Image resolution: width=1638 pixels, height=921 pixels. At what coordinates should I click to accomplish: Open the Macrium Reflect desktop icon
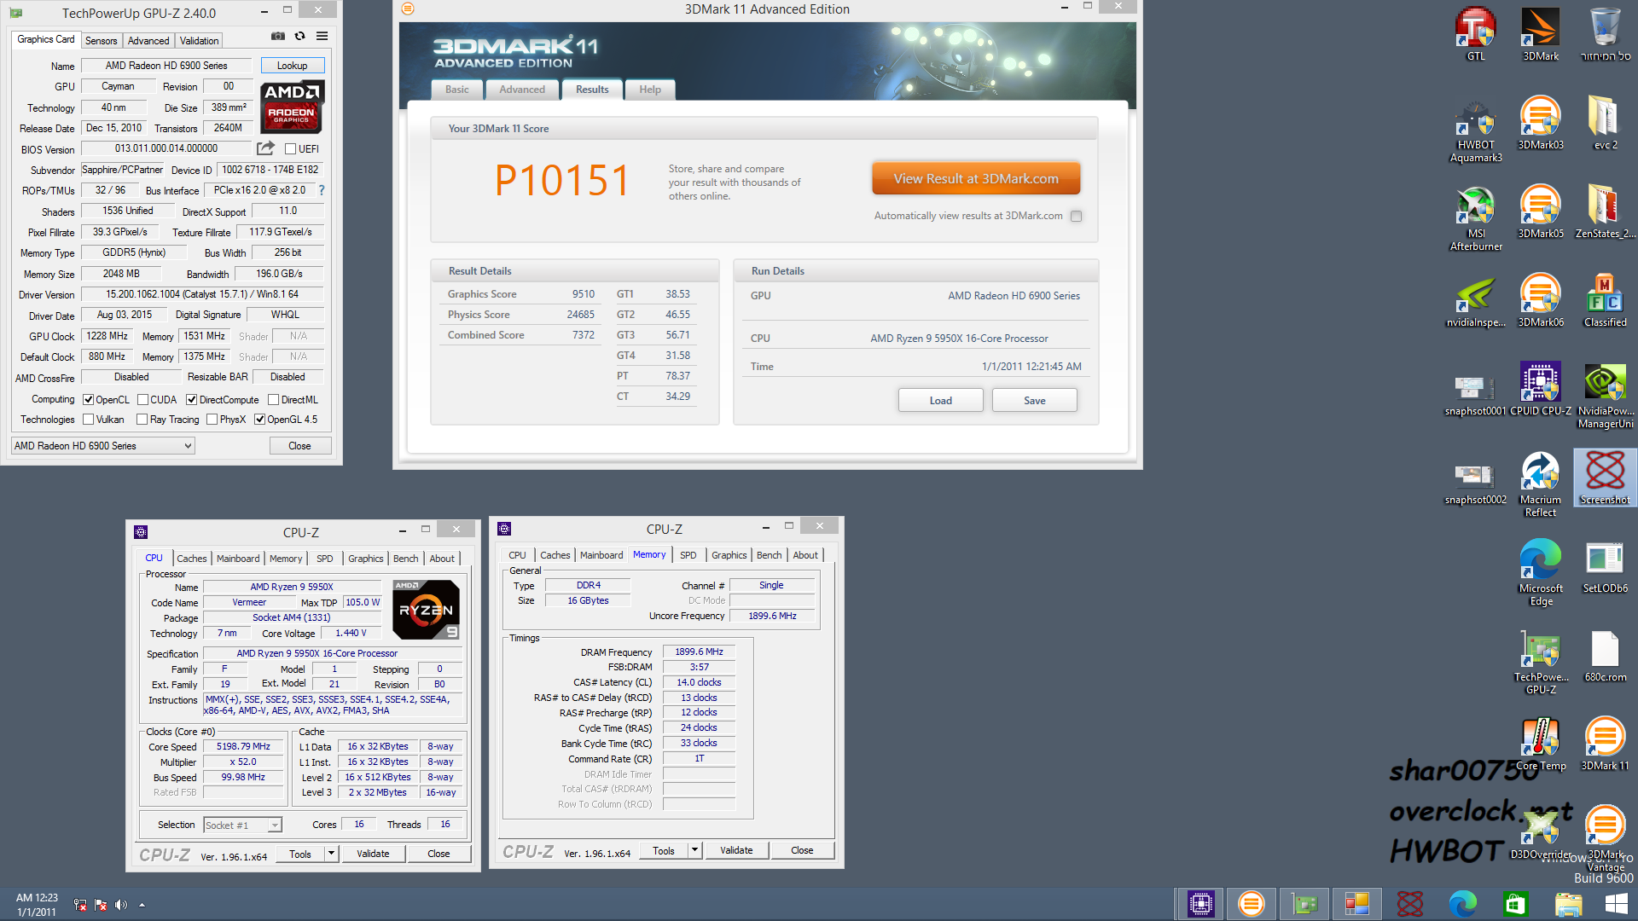1541,484
